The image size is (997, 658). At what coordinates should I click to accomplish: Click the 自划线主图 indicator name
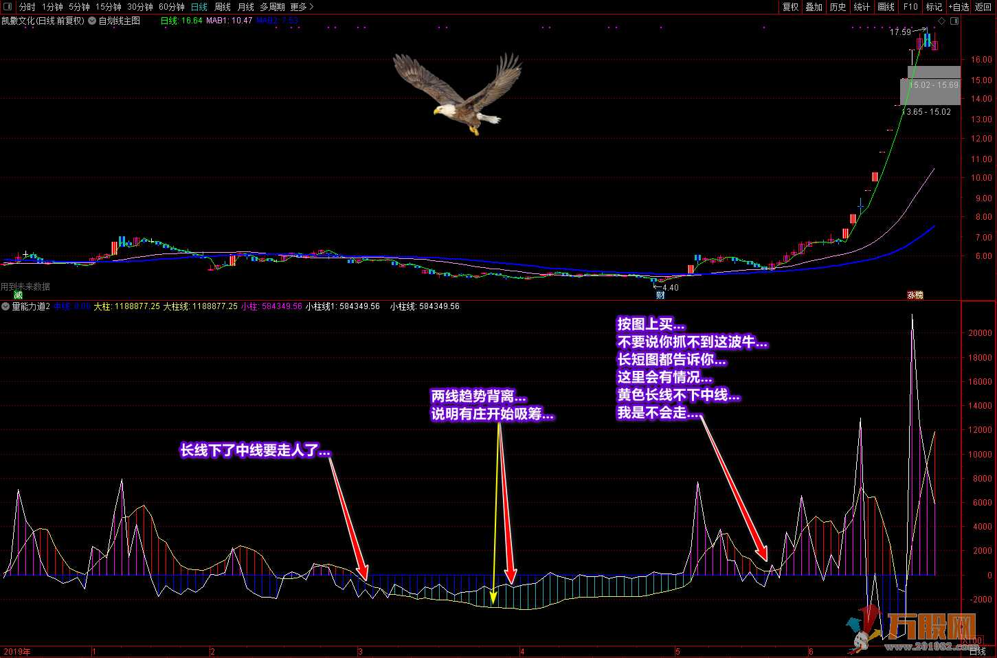pos(120,21)
